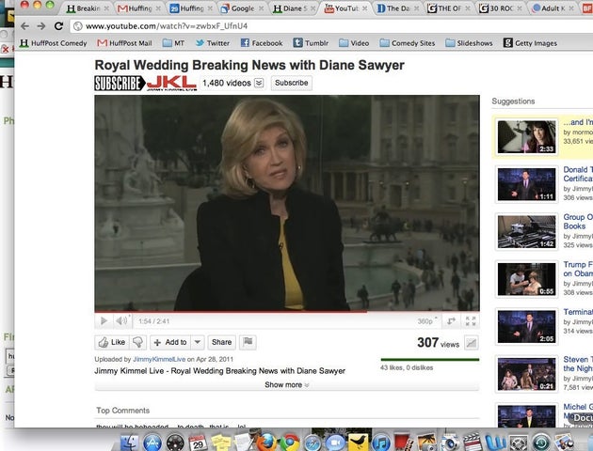Open the Getty Images bookmark
The image size is (593, 451).
click(x=530, y=43)
